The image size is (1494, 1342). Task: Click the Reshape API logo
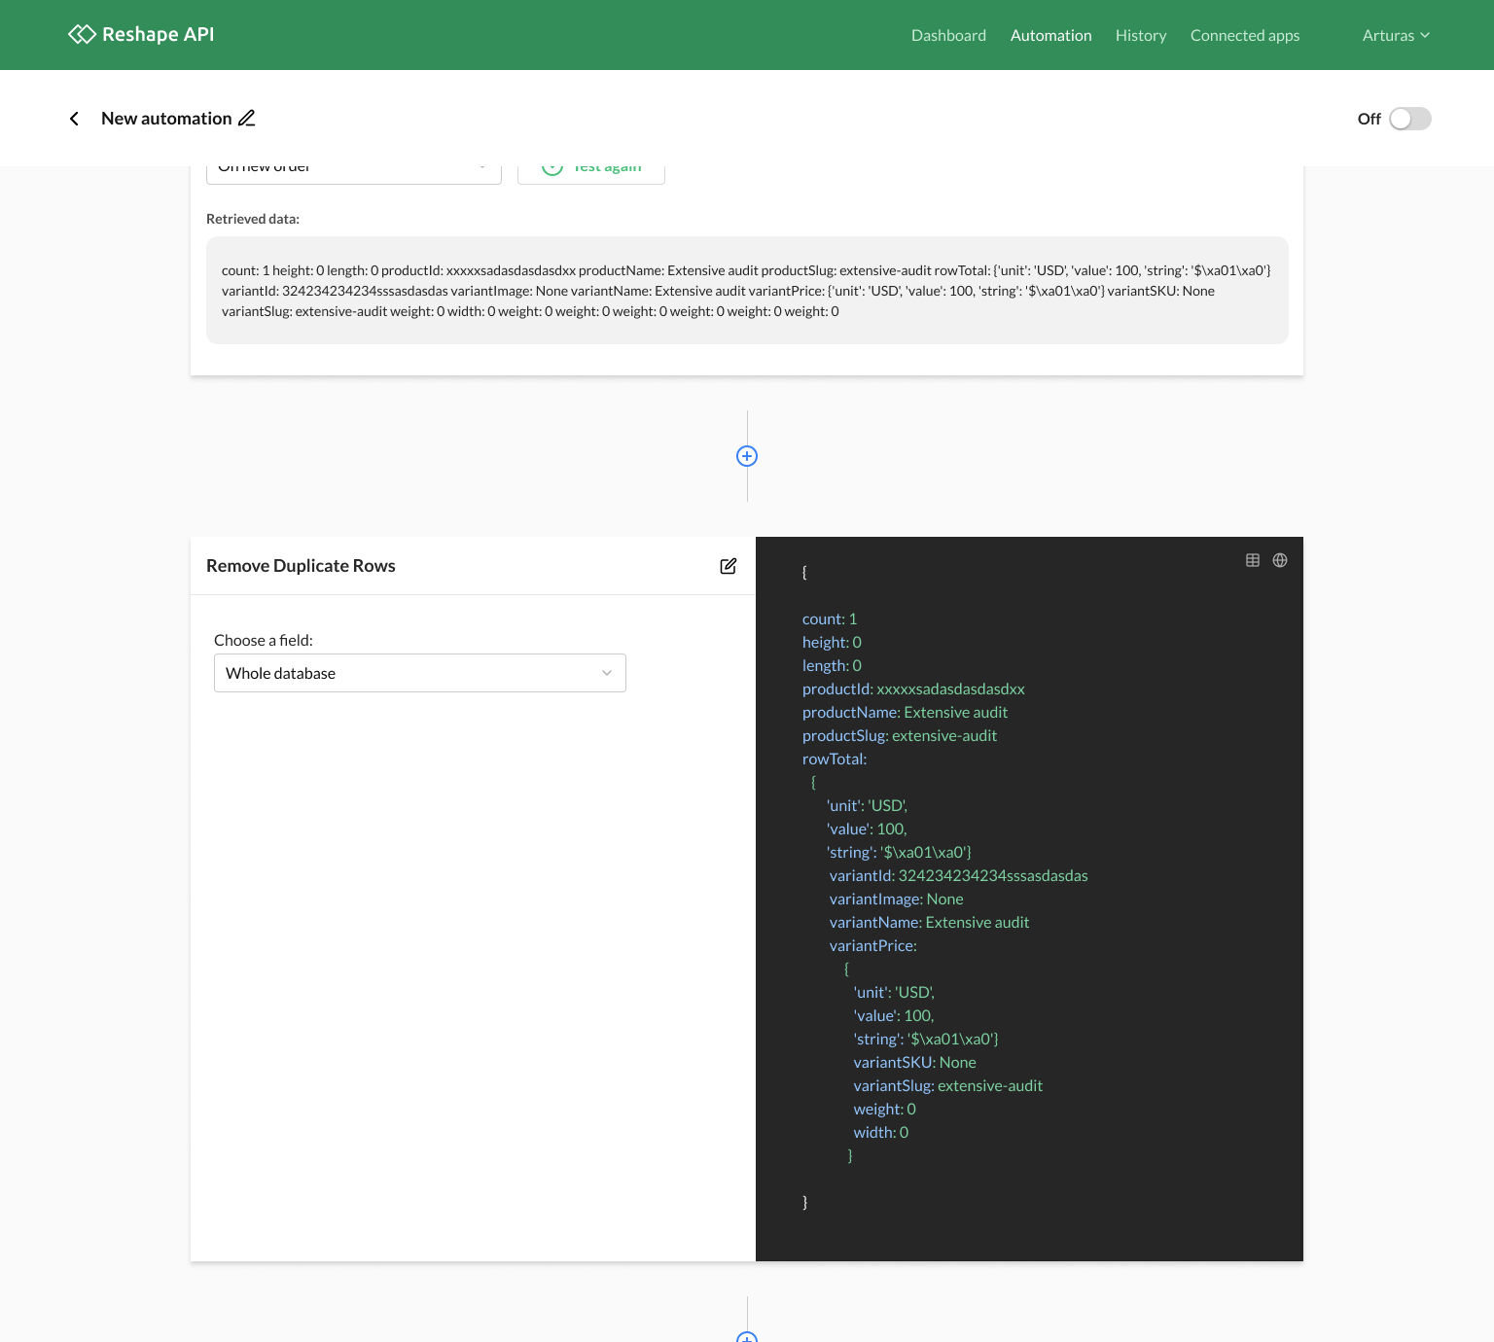pos(140,34)
